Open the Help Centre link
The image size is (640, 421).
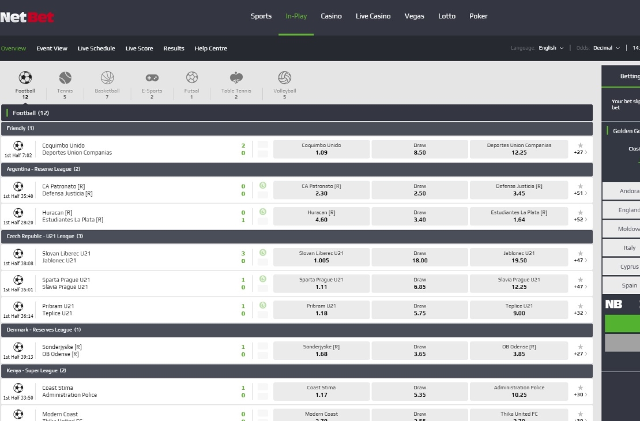tap(210, 48)
